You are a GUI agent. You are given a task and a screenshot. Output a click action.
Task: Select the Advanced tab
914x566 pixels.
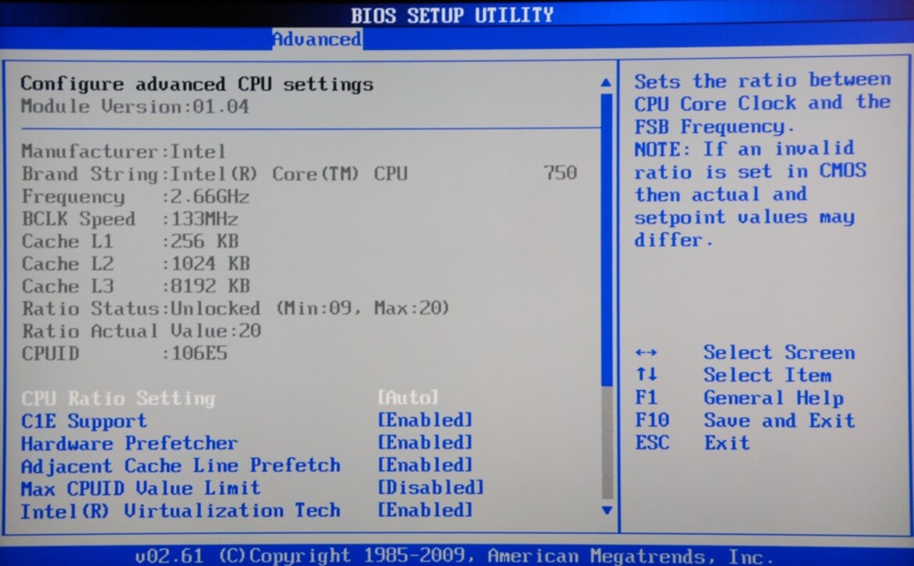click(x=317, y=39)
